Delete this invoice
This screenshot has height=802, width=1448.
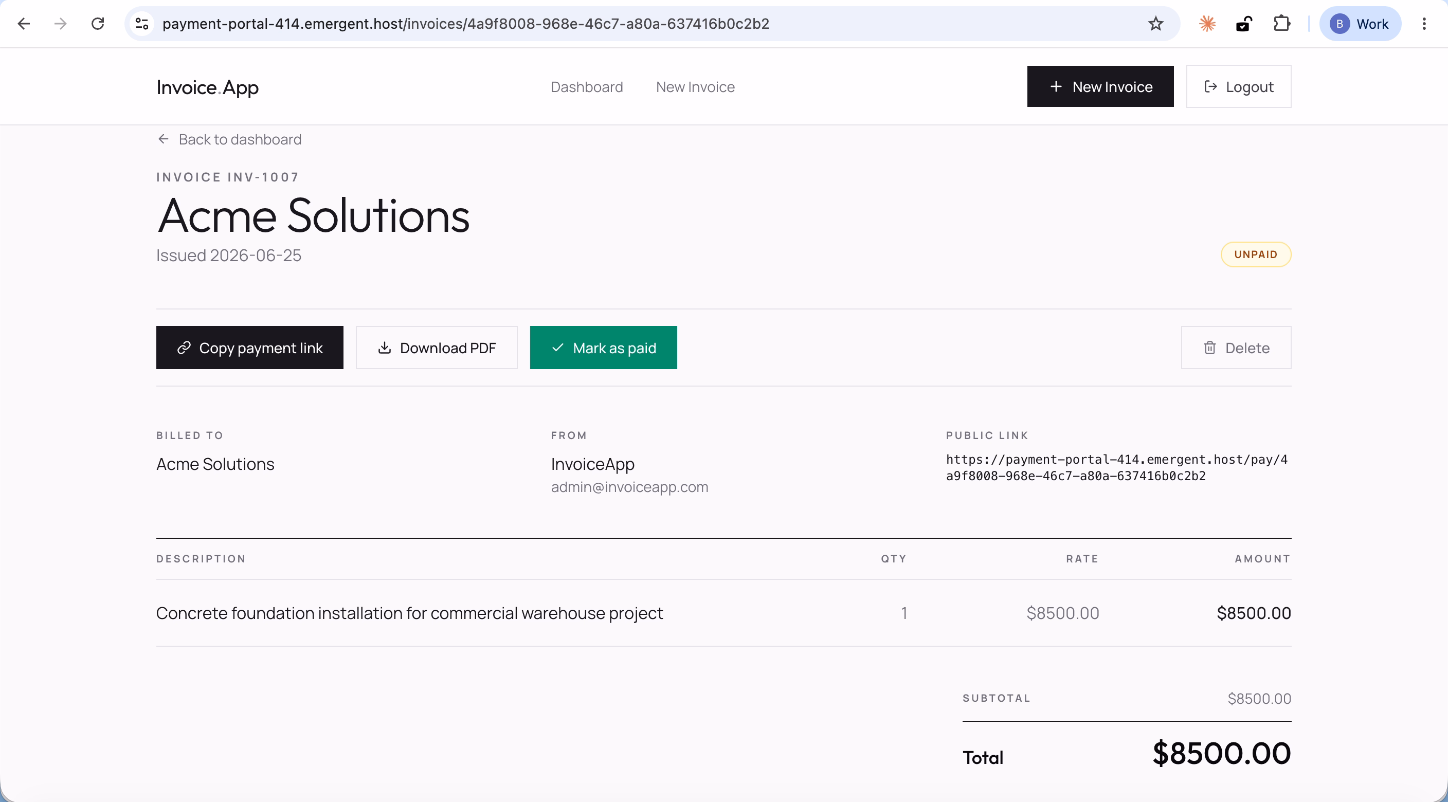click(x=1236, y=348)
